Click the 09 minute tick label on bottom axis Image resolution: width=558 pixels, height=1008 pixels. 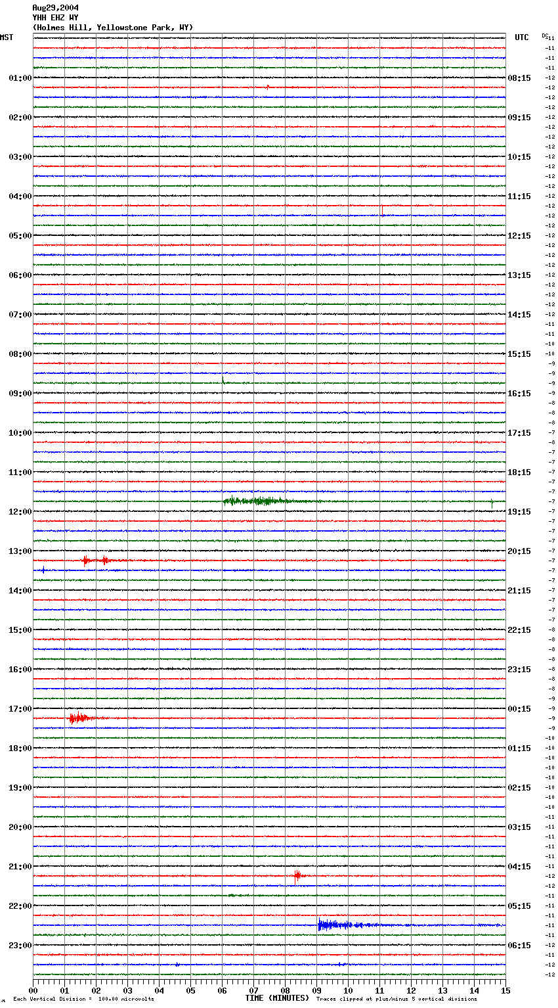pyautogui.click(x=316, y=990)
